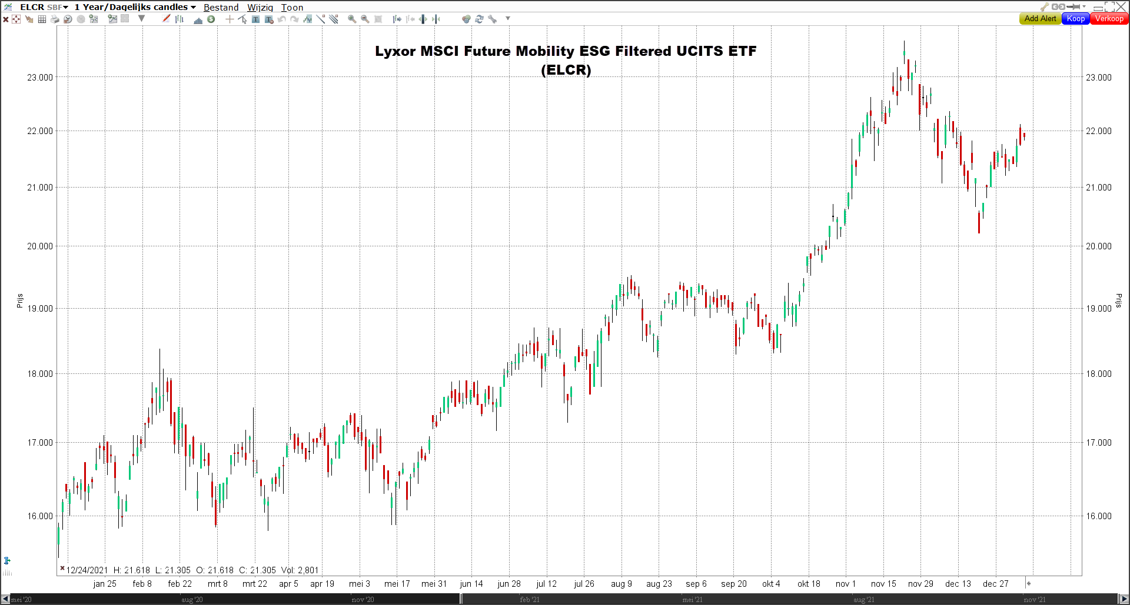Screen dimensions: 1130x605
Task: Open the small dropdown arrow beside the pushpin
Action: click(1084, 7)
